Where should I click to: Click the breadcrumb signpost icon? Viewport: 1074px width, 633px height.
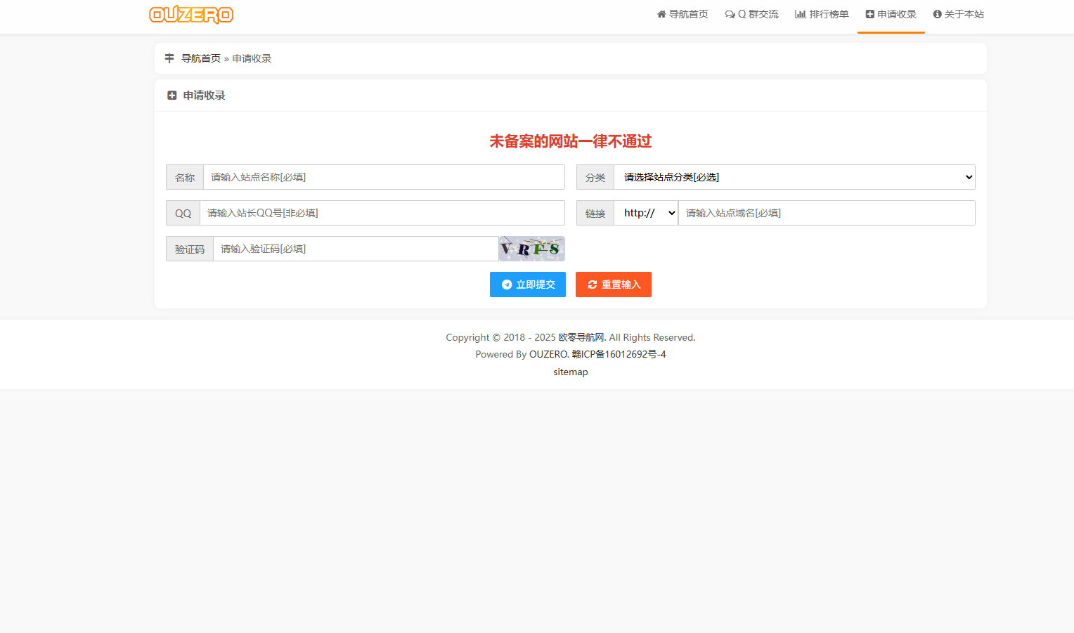169,58
